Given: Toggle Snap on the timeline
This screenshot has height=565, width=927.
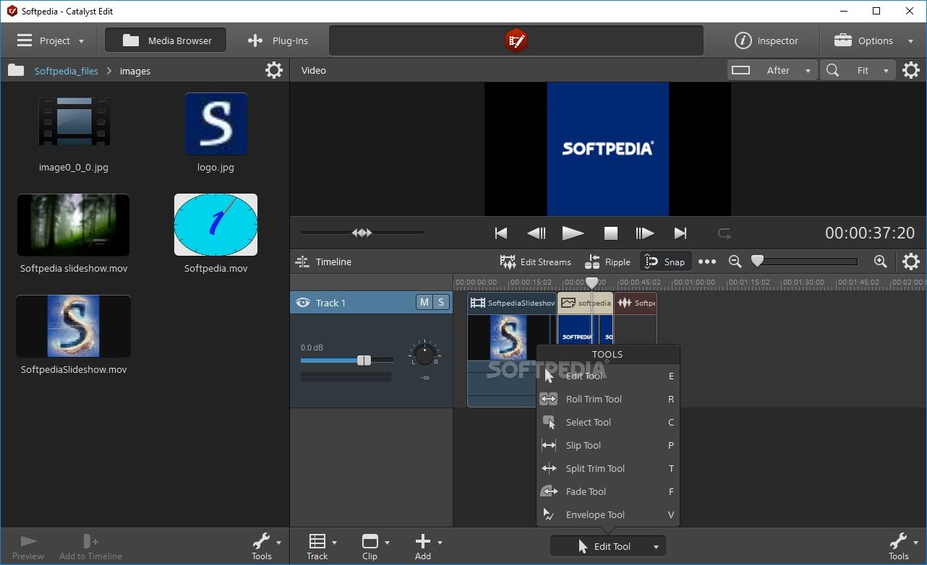Looking at the screenshot, I should click(665, 262).
